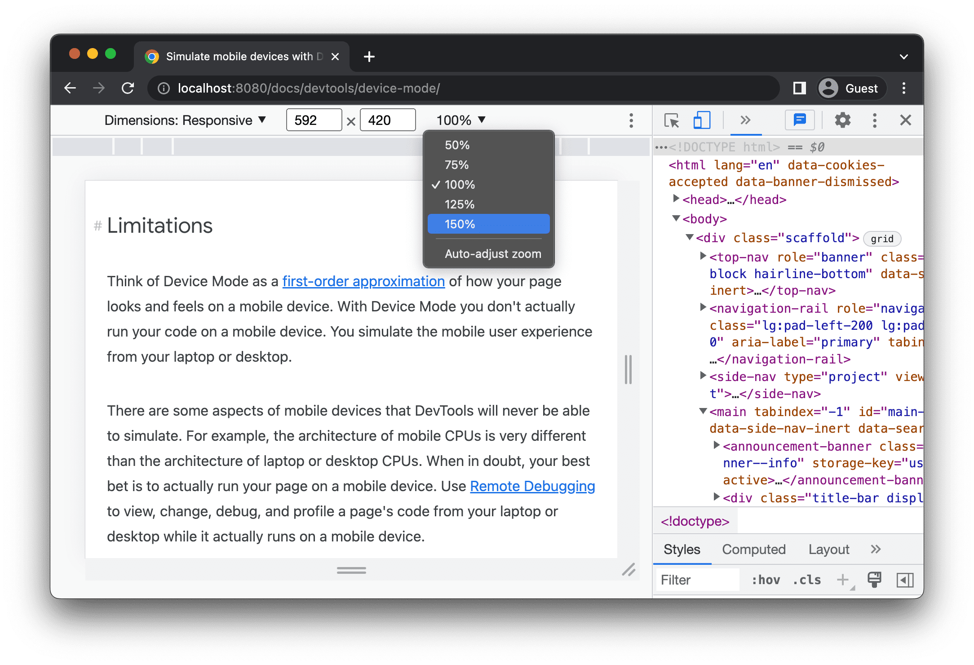Viewport: 974px width, 665px height.
Task: Select 150% zoom from dropdown
Action: coord(488,224)
